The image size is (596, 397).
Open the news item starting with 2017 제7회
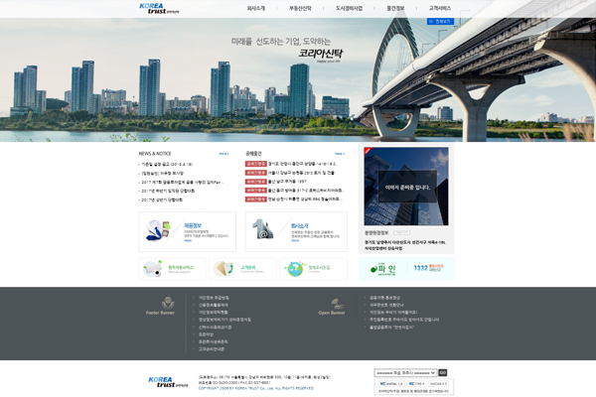(x=182, y=183)
